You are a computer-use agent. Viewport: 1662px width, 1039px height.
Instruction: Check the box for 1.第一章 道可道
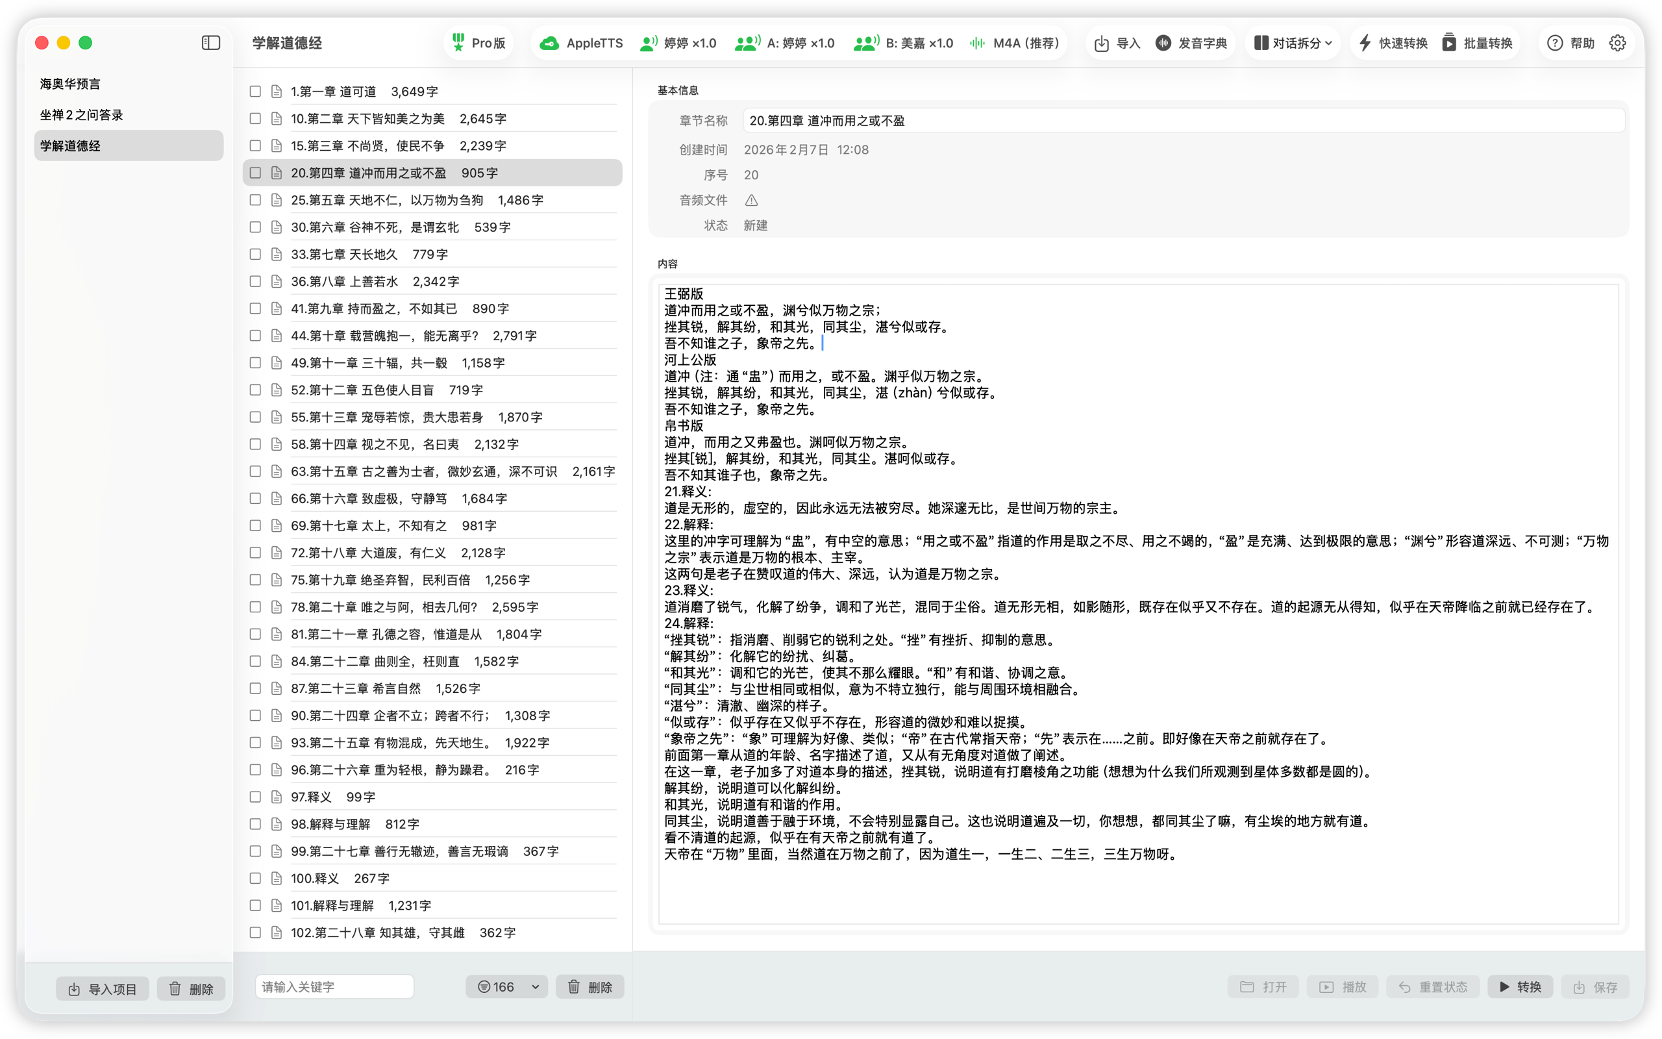point(256,92)
